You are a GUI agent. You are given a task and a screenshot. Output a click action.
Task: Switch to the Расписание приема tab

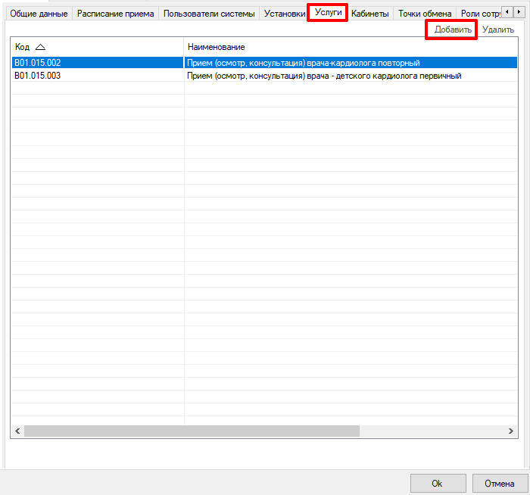point(116,14)
